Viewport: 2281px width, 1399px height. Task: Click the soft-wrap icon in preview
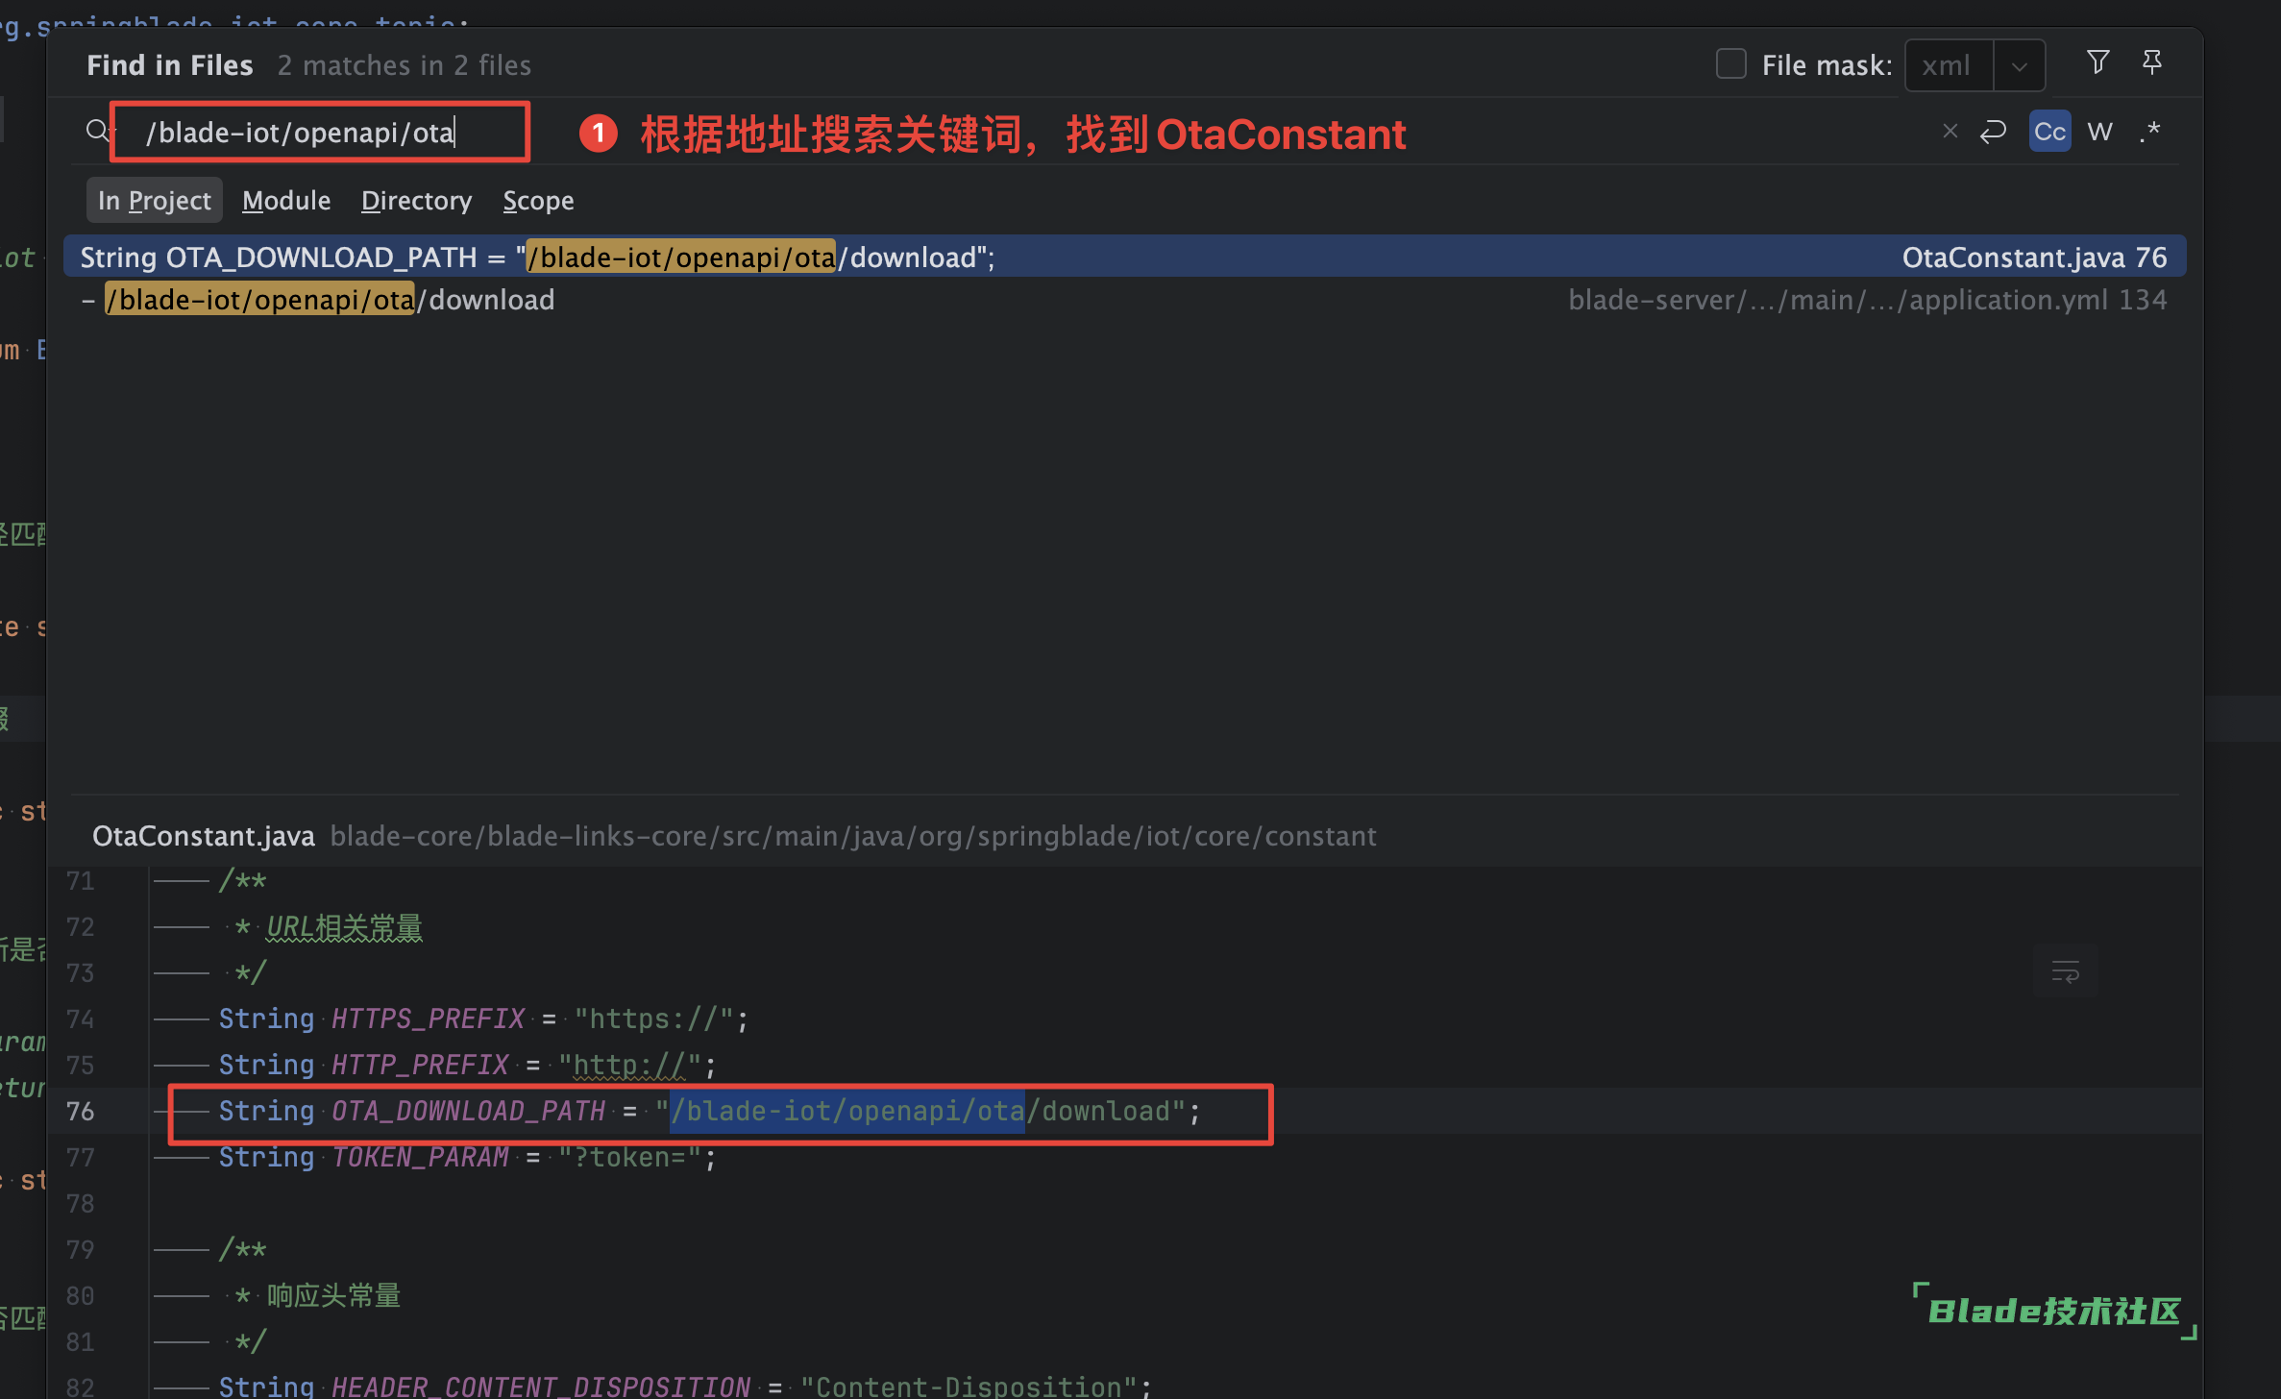point(2065,971)
